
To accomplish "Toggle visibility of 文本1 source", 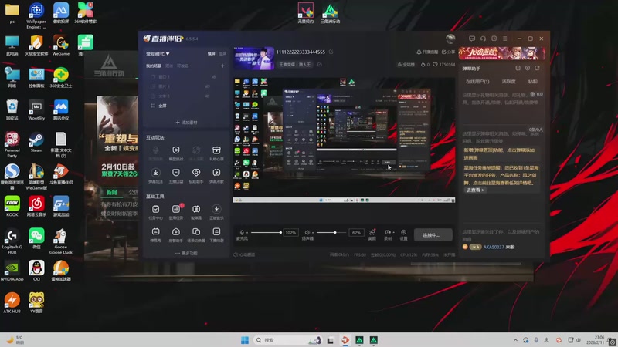I will [208, 96].
